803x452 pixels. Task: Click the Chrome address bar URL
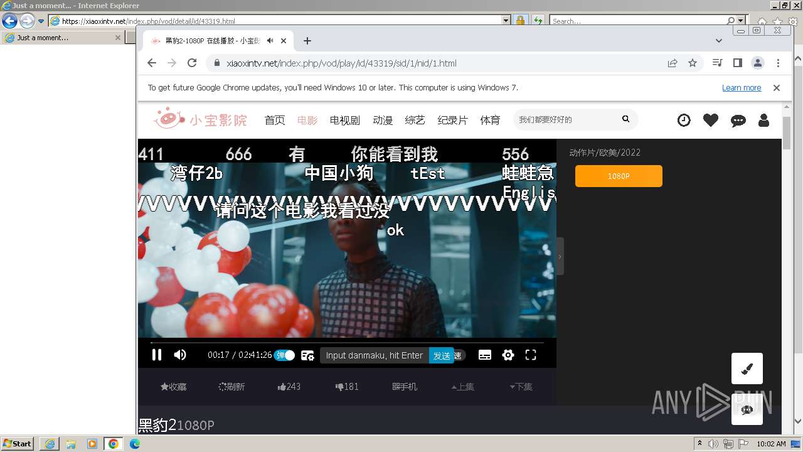(341, 63)
